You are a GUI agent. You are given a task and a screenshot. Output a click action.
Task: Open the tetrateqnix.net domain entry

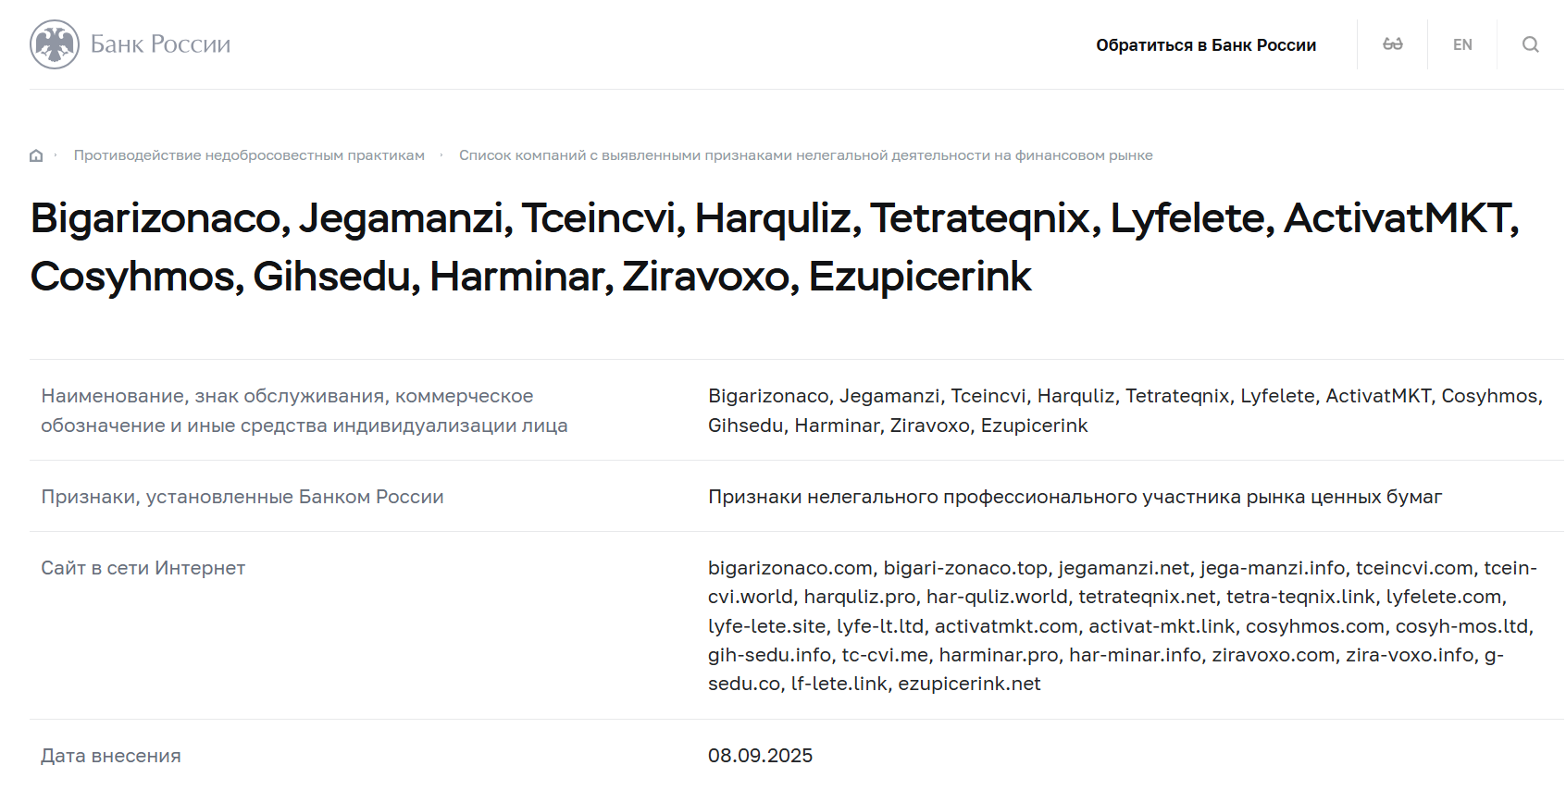(1146, 597)
